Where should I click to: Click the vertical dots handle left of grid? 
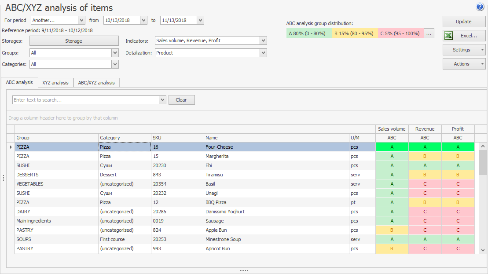(x=4, y=178)
